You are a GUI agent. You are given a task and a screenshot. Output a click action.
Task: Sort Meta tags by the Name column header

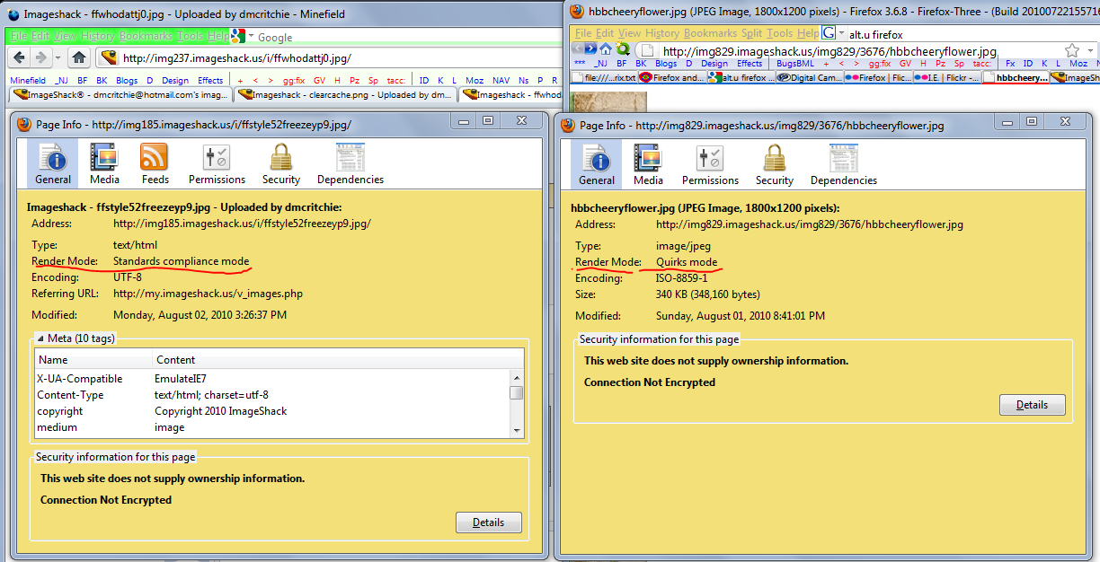(93, 359)
